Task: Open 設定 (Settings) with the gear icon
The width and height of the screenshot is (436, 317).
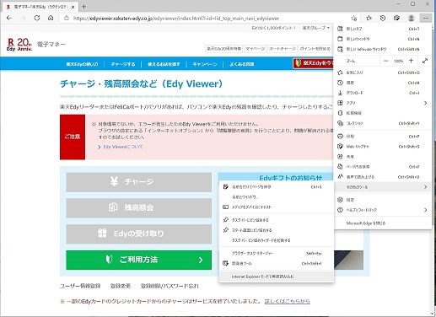Action: click(383, 200)
